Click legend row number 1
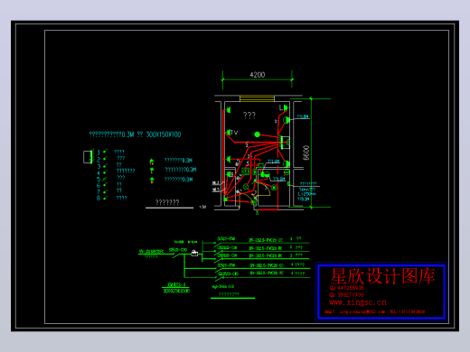This screenshot has height=352, width=470. point(99,153)
